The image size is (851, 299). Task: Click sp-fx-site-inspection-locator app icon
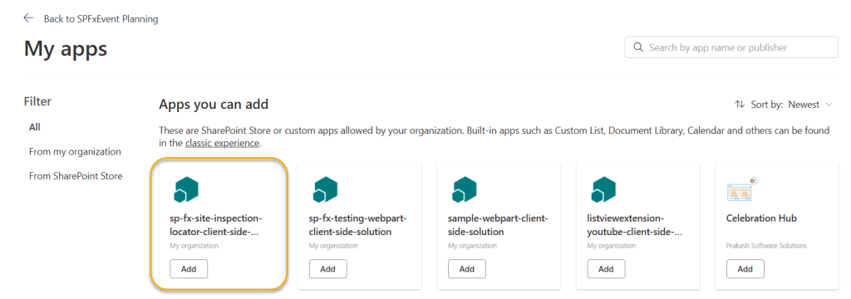186,190
